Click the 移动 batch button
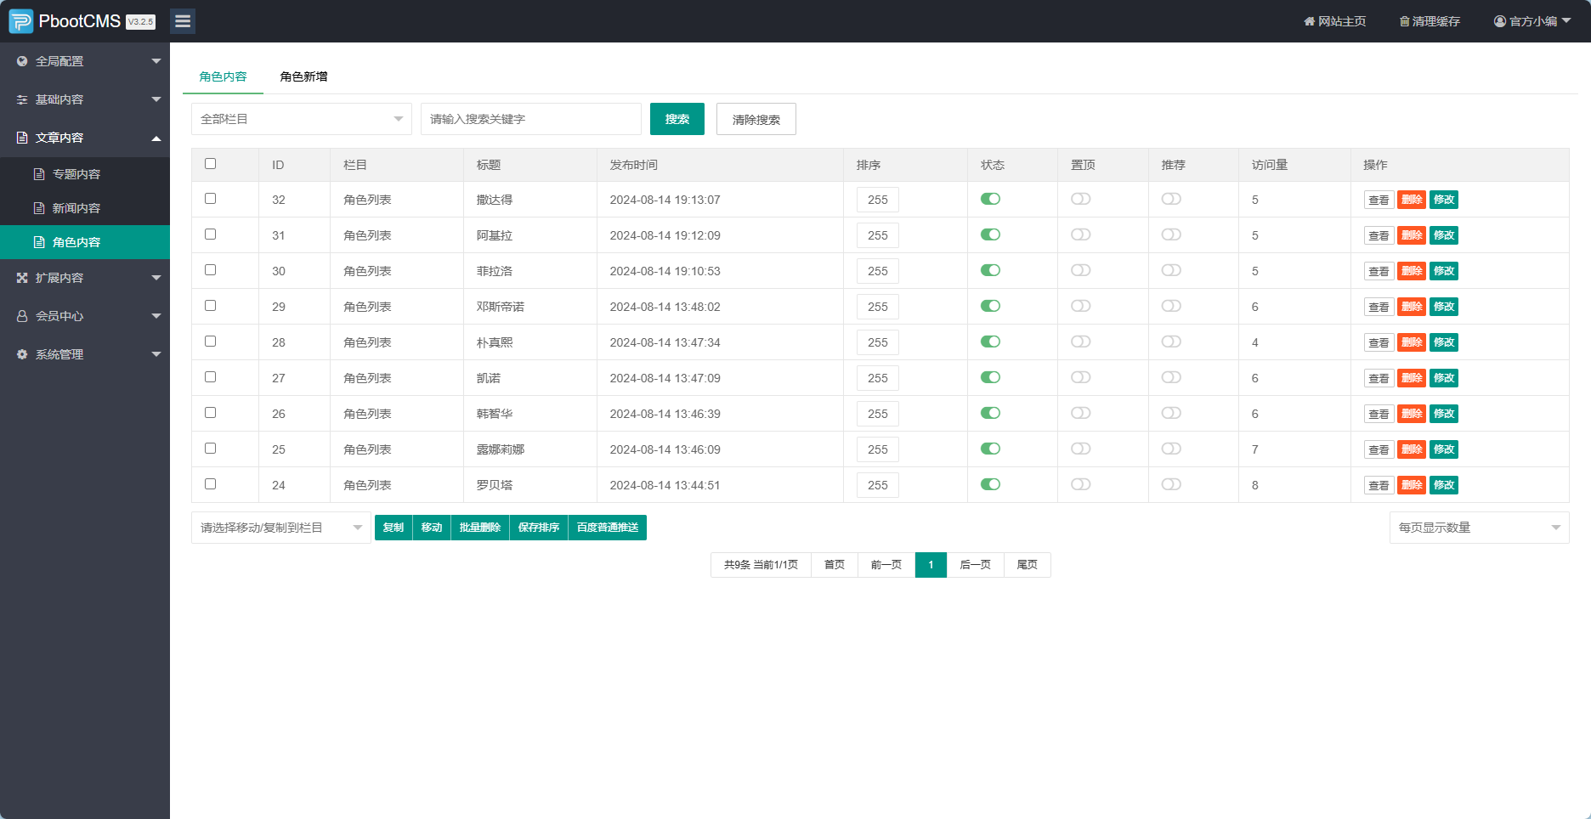This screenshot has width=1591, height=819. tap(432, 528)
